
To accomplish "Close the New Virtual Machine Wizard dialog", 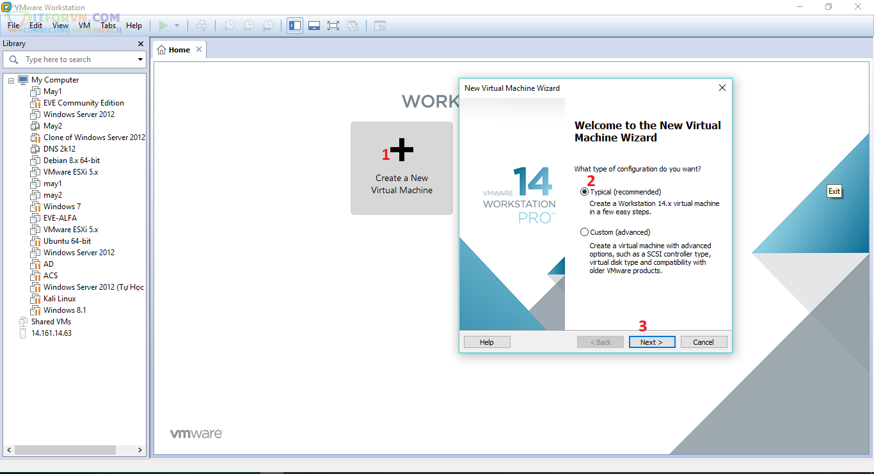I will pos(722,88).
